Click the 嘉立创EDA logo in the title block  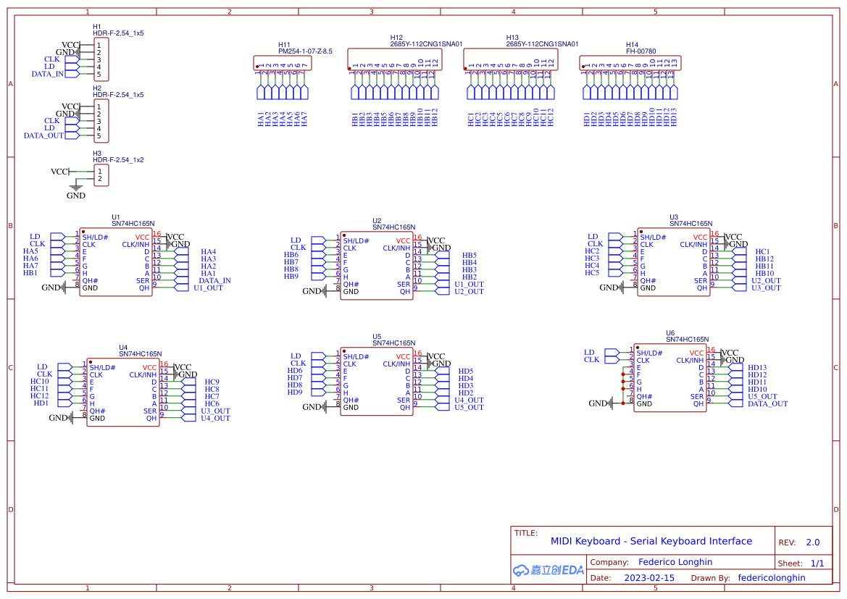547,569
